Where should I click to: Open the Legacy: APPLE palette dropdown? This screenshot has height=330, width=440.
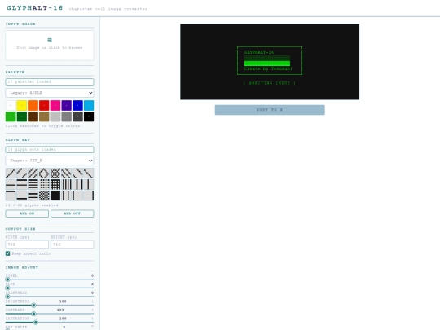[50, 93]
